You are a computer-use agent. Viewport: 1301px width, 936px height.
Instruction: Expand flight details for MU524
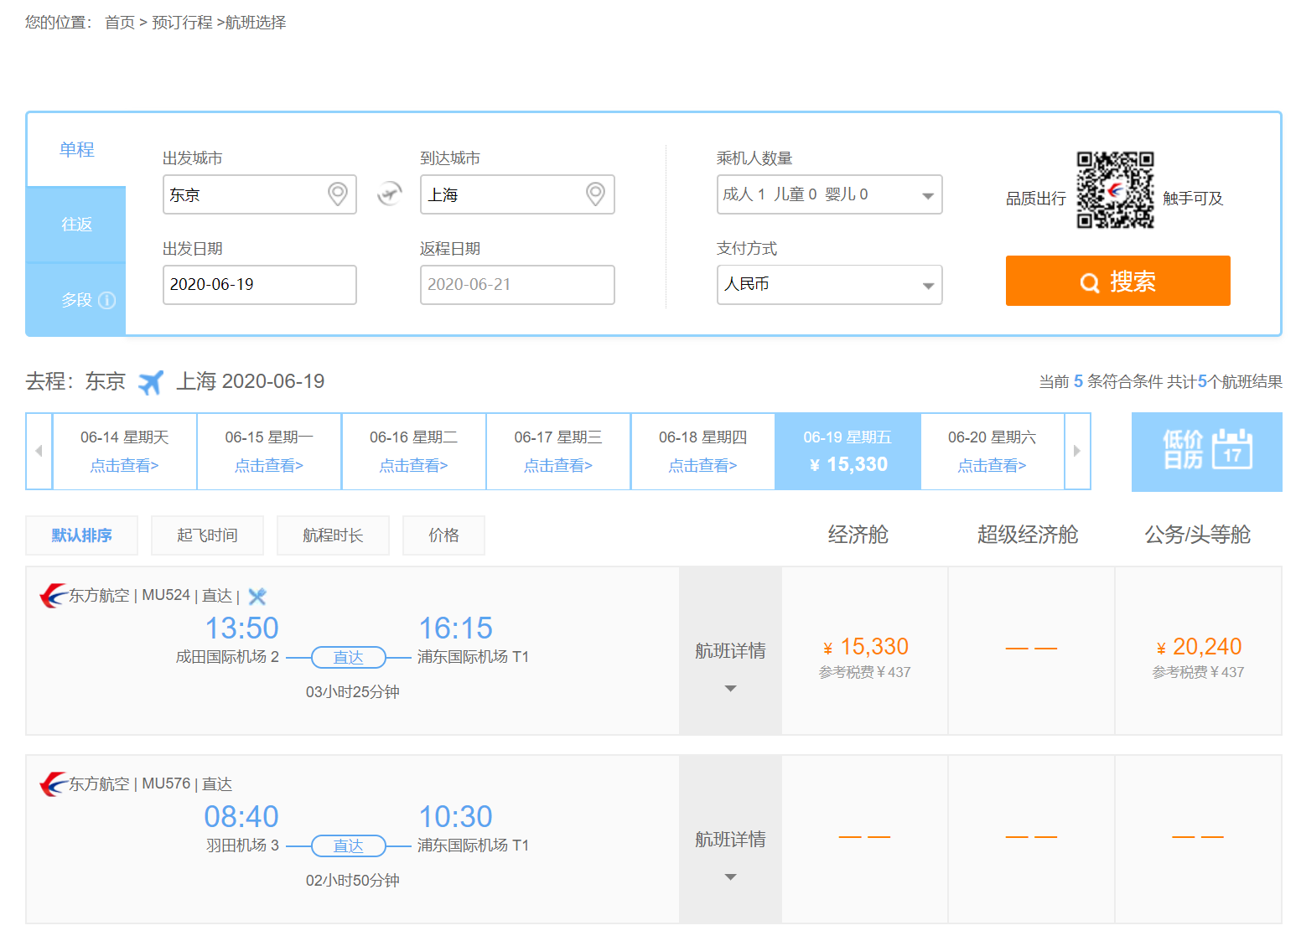730,666
